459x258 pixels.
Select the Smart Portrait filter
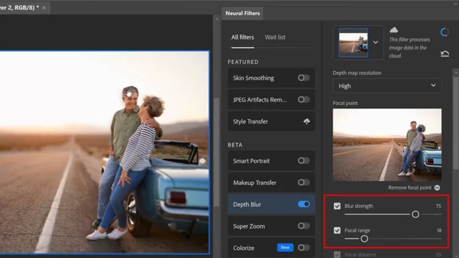(251, 161)
